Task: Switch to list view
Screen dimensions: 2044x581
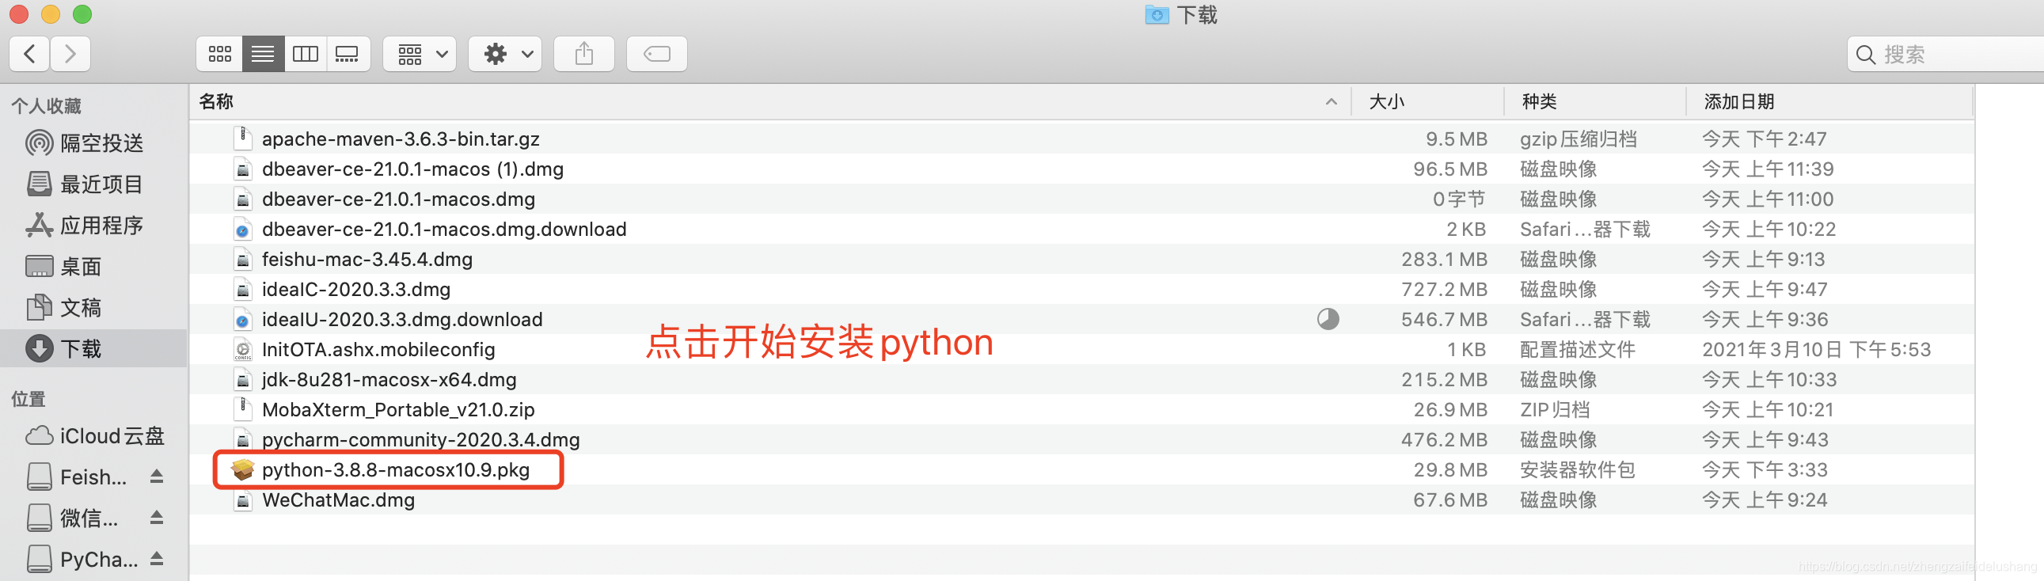Action: point(263,54)
